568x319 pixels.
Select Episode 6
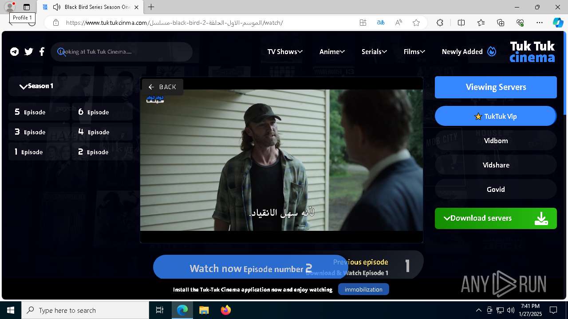[103, 112]
